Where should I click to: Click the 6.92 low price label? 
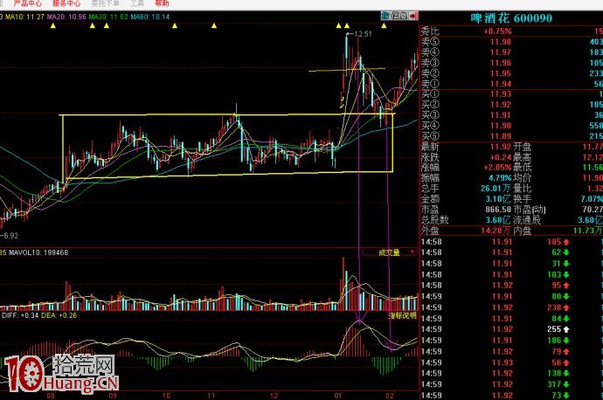tap(10, 236)
